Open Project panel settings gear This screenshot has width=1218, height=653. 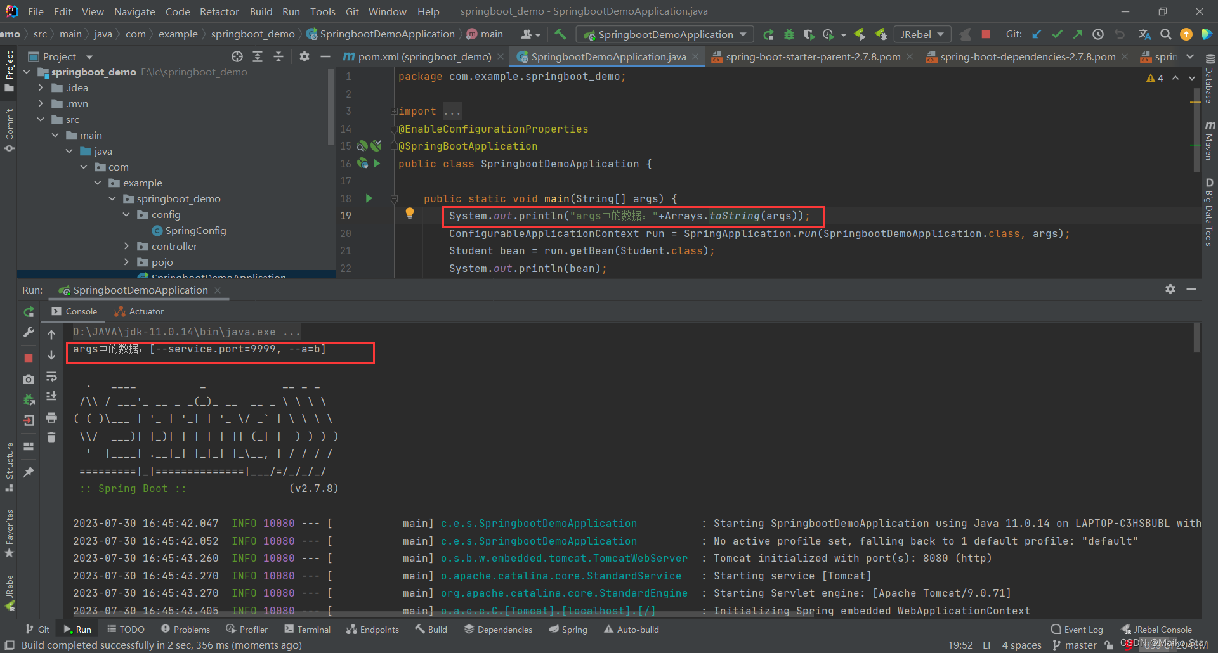(304, 56)
